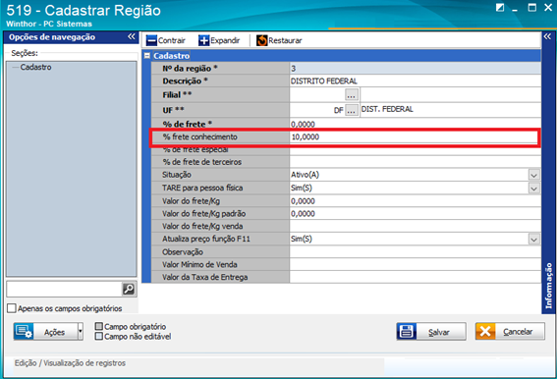Select Cadastro in the Seções tree
557x379 pixels.
[x=35, y=67]
